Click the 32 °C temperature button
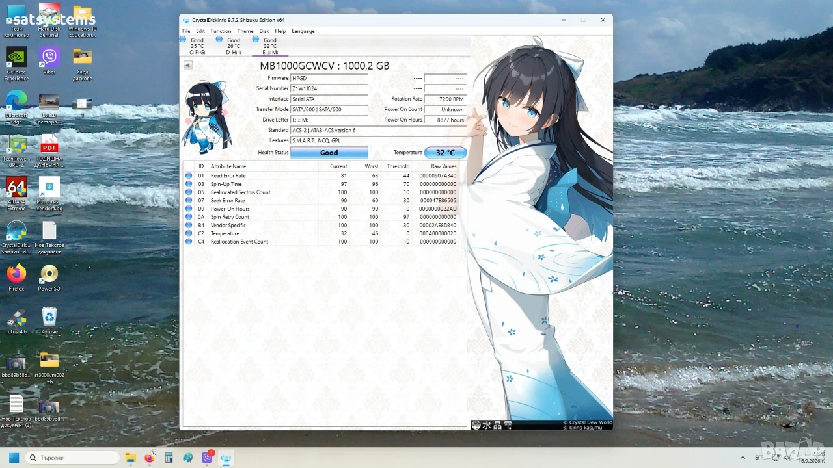Viewport: 833px width, 468px height. pos(446,153)
